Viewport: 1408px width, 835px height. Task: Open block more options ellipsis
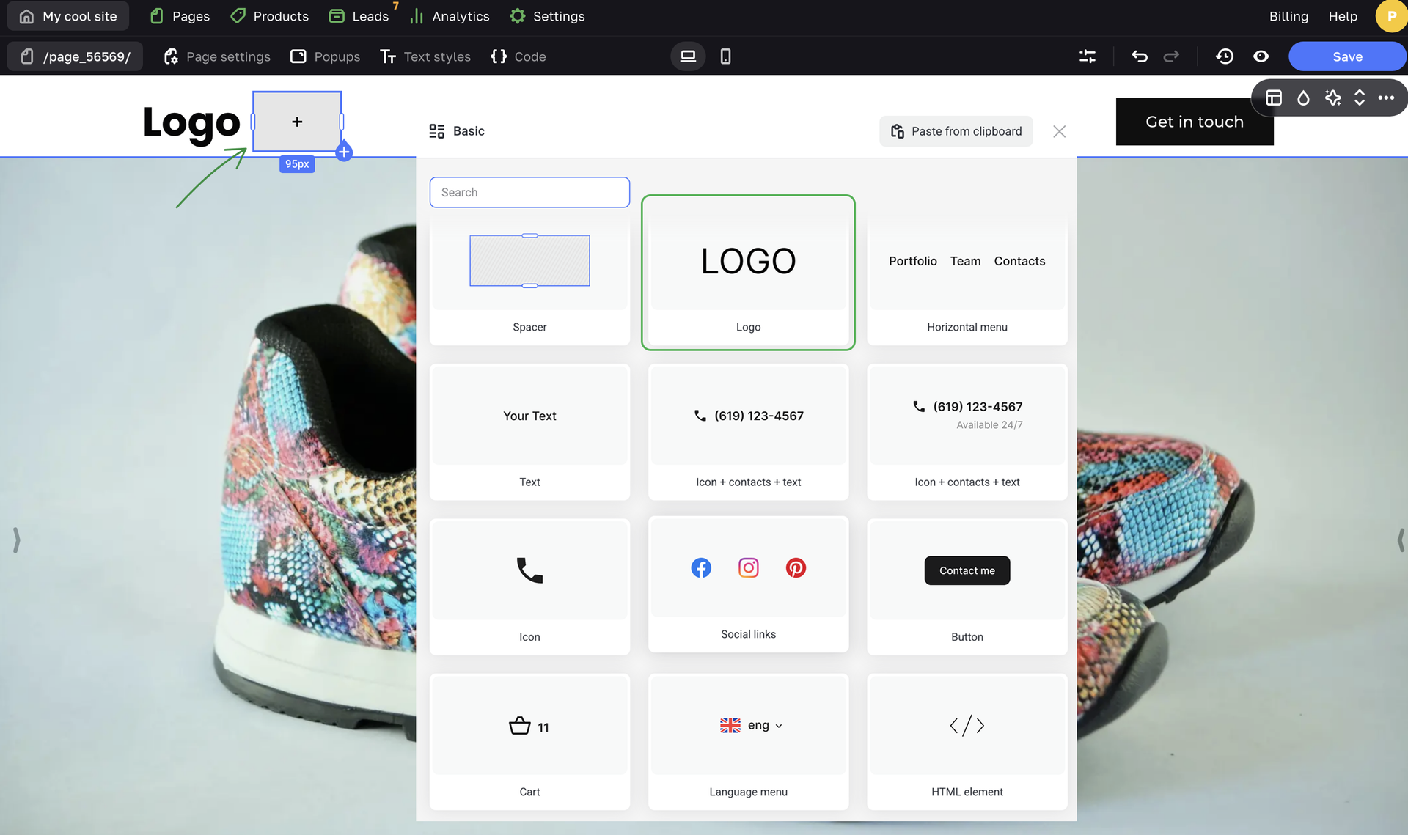(x=1386, y=98)
